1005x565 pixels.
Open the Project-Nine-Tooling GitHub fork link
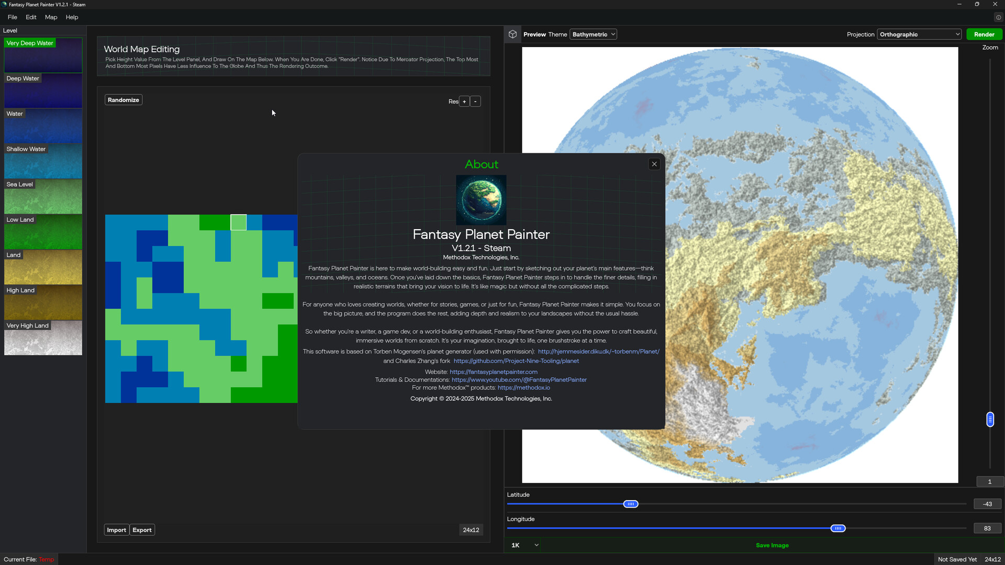(516, 360)
